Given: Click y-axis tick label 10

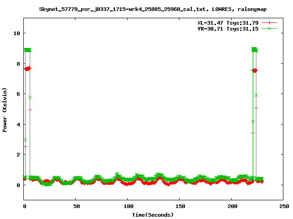Looking at the screenshot, I should click(16, 33).
